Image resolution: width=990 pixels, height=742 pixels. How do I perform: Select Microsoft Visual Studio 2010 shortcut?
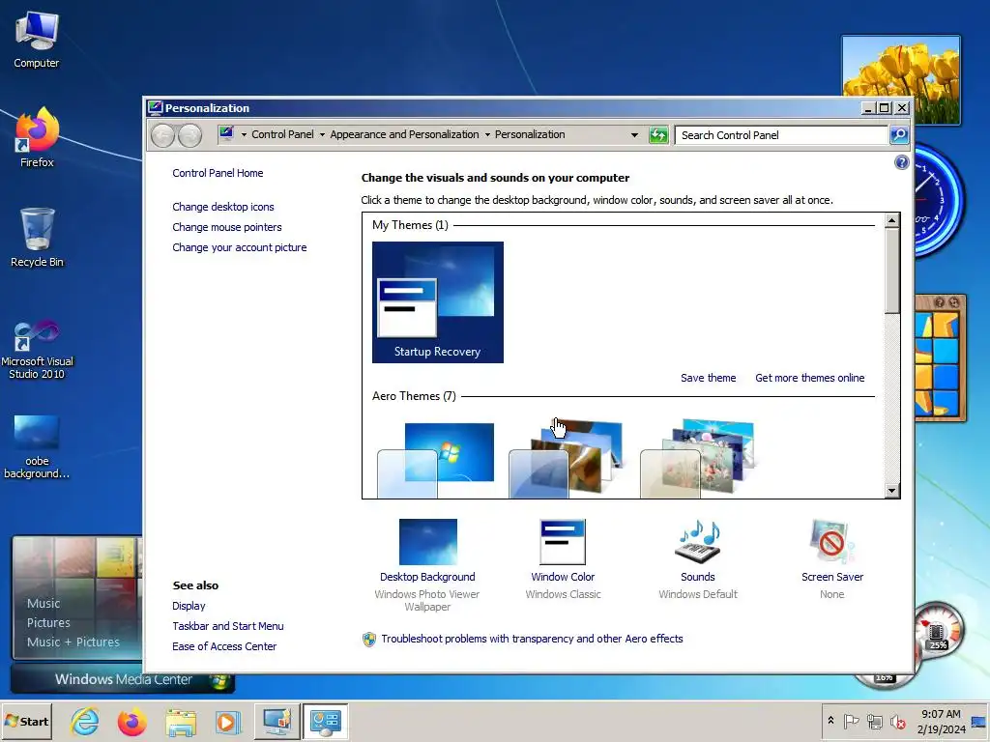click(x=37, y=349)
